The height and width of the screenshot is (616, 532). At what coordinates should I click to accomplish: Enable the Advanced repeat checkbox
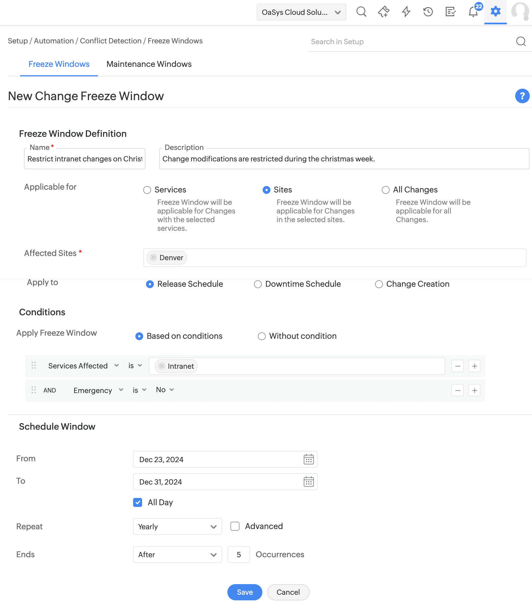(235, 526)
